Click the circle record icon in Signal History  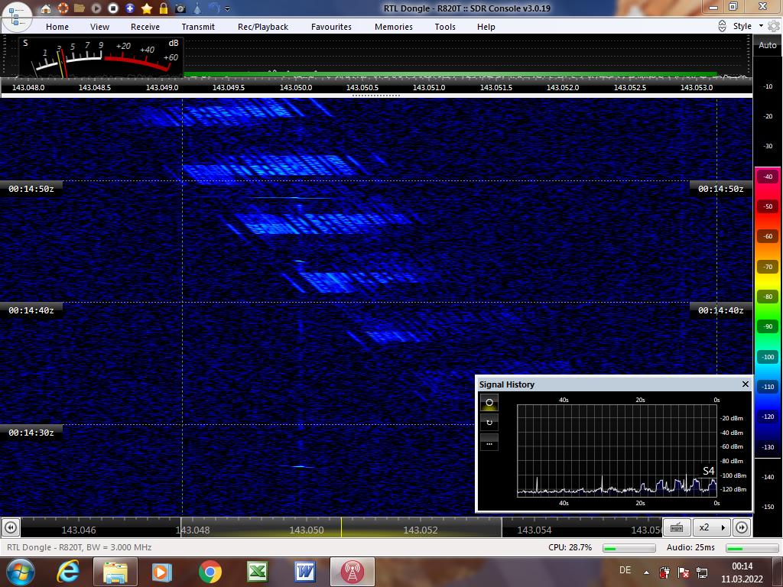(489, 402)
